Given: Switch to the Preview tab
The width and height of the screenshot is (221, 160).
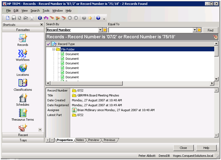Looking at the screenshot, I should tap(93, 140).
